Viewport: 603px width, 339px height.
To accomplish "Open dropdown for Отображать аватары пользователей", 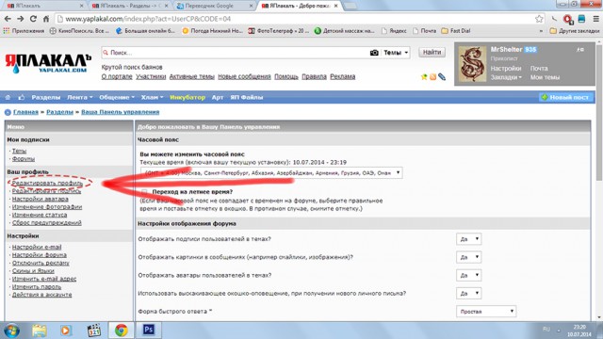I will coord(469,275).
